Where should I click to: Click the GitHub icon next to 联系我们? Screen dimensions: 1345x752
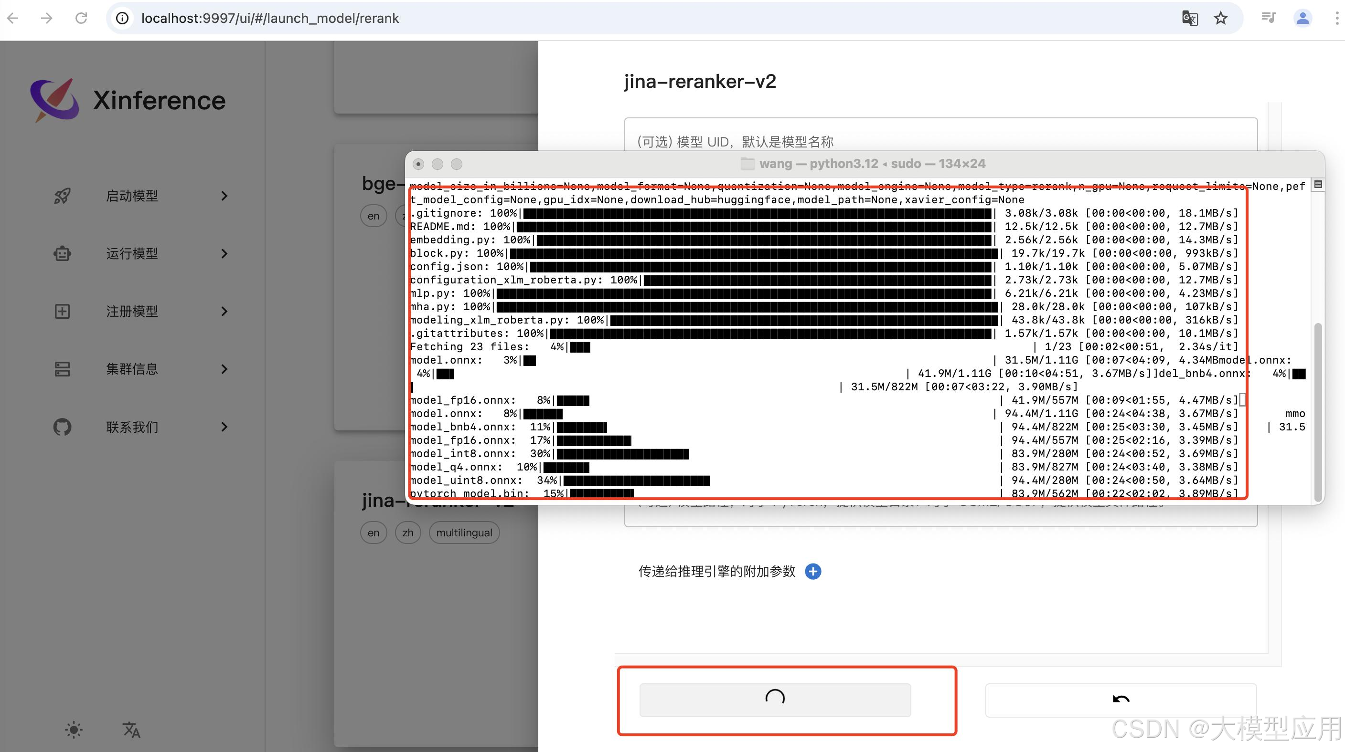click(x=62, y=427)
